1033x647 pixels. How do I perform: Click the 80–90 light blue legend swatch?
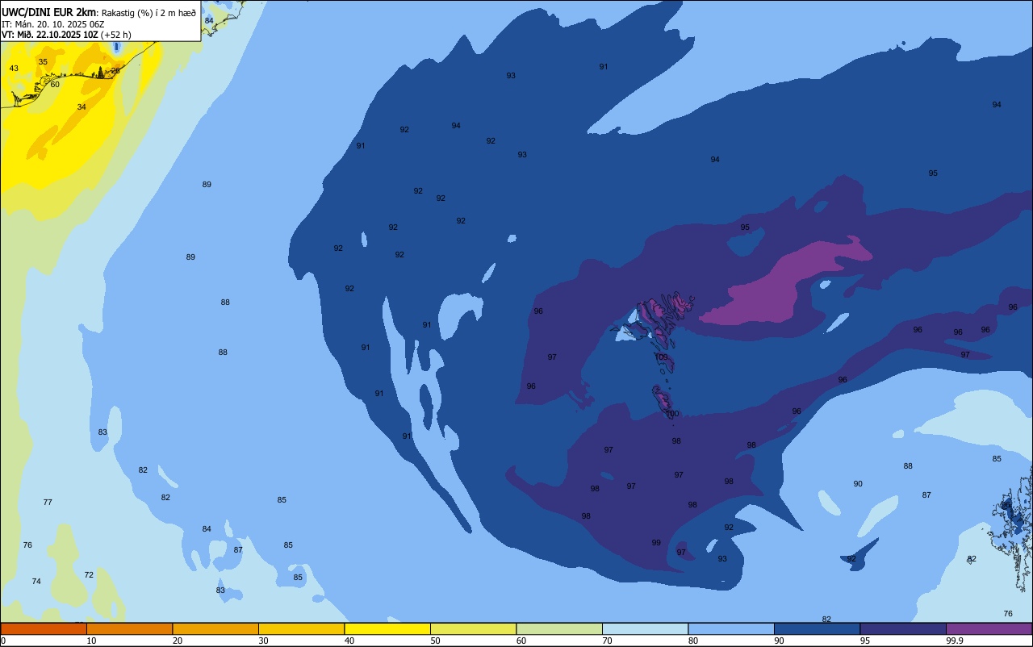pos(731,628)
